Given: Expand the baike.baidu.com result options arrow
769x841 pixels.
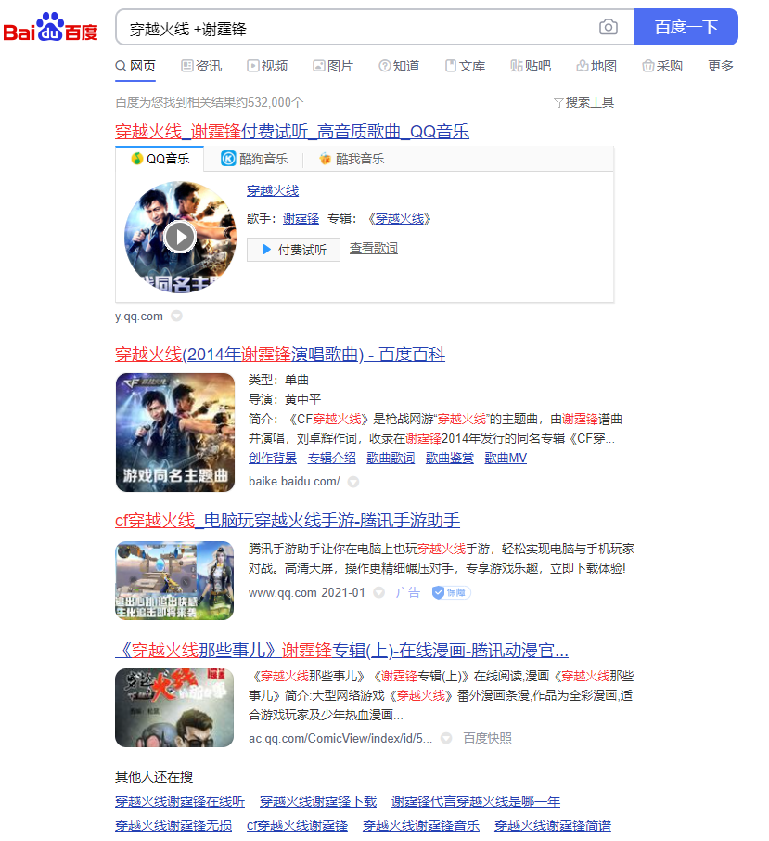Looking at the screenshot, I should pos(352,481).
